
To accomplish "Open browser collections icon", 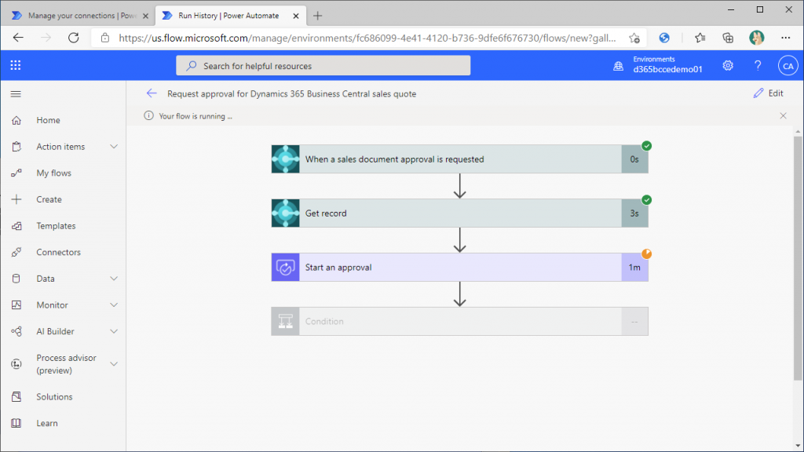I will [728, 38].
